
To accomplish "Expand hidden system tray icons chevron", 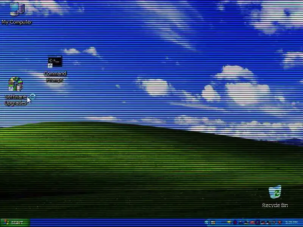I will tap(206, 222).
